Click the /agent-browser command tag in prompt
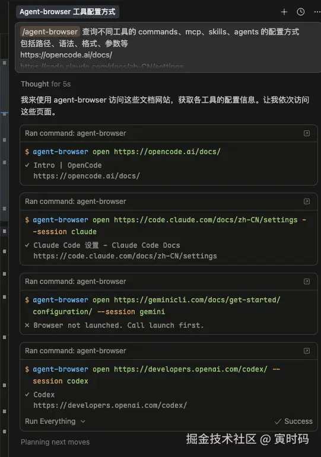The image size is (321, 457). [x=50, y=32]
